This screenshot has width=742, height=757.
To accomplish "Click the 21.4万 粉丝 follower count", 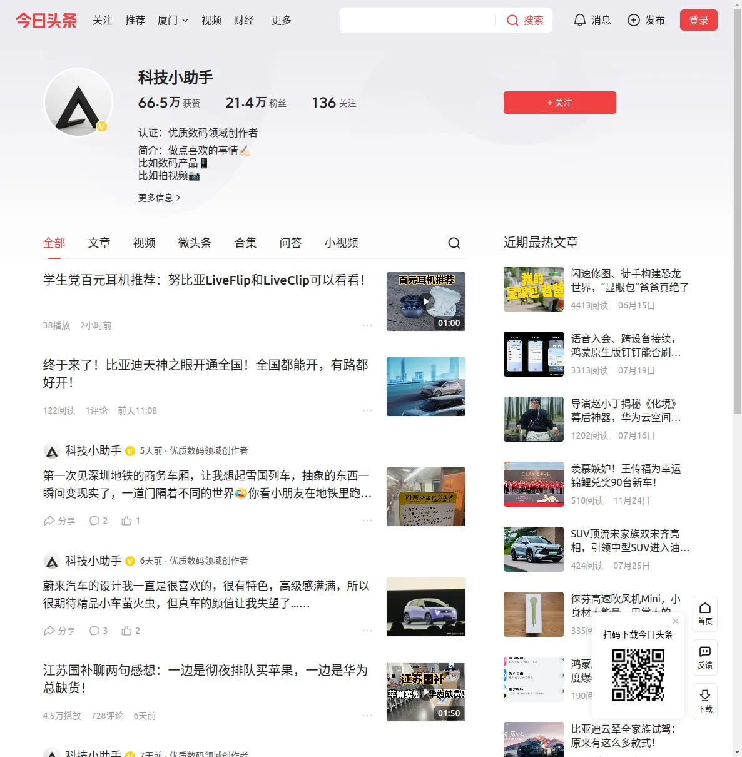I will tap(256, 103).
